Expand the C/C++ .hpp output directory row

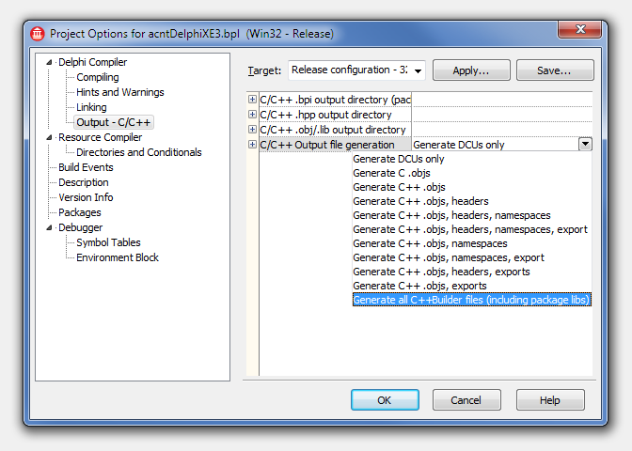(x=252, y=115)
